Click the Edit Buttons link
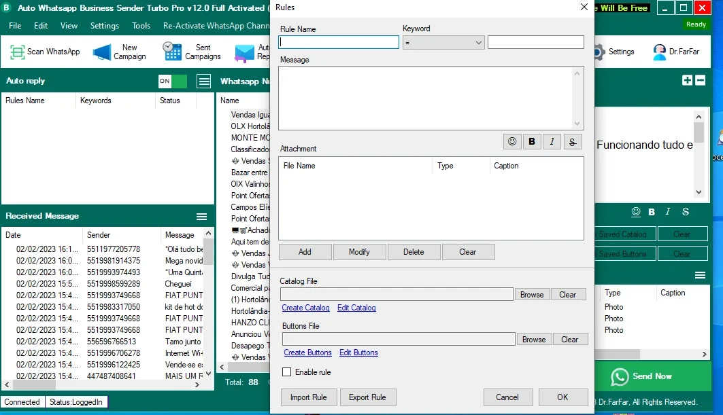 pyautogui.click(x=358, y=353)
